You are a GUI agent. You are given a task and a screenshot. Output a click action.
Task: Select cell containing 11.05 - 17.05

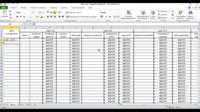12,40
